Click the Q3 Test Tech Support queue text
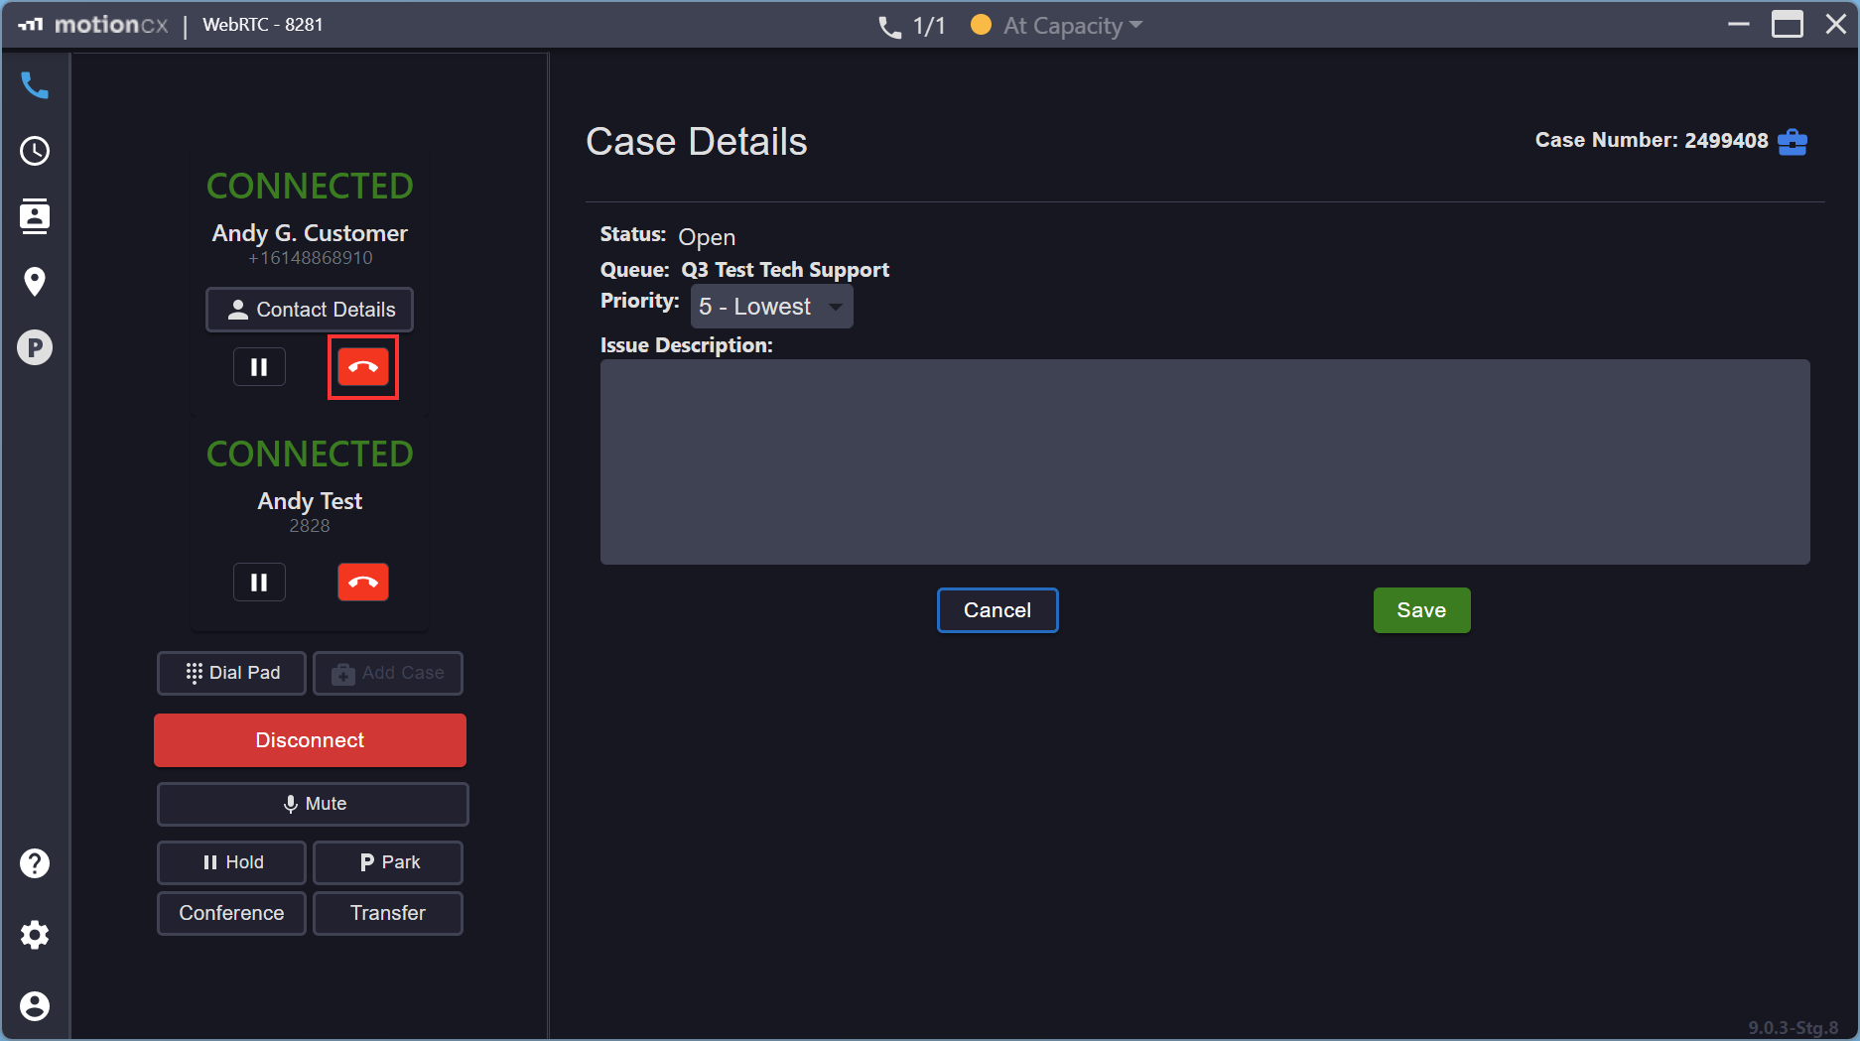Viewport: 1860px width, 1041px height. [785, 270]
